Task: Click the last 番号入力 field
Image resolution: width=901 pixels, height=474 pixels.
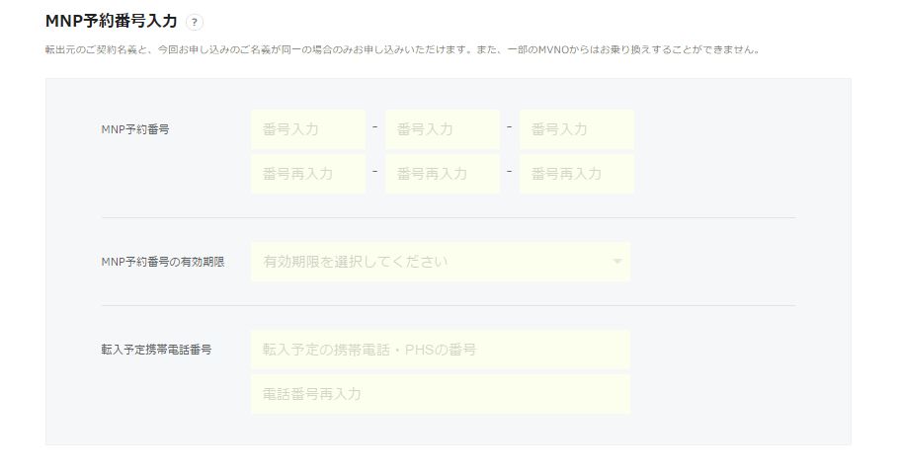Action: pos(577,129)
